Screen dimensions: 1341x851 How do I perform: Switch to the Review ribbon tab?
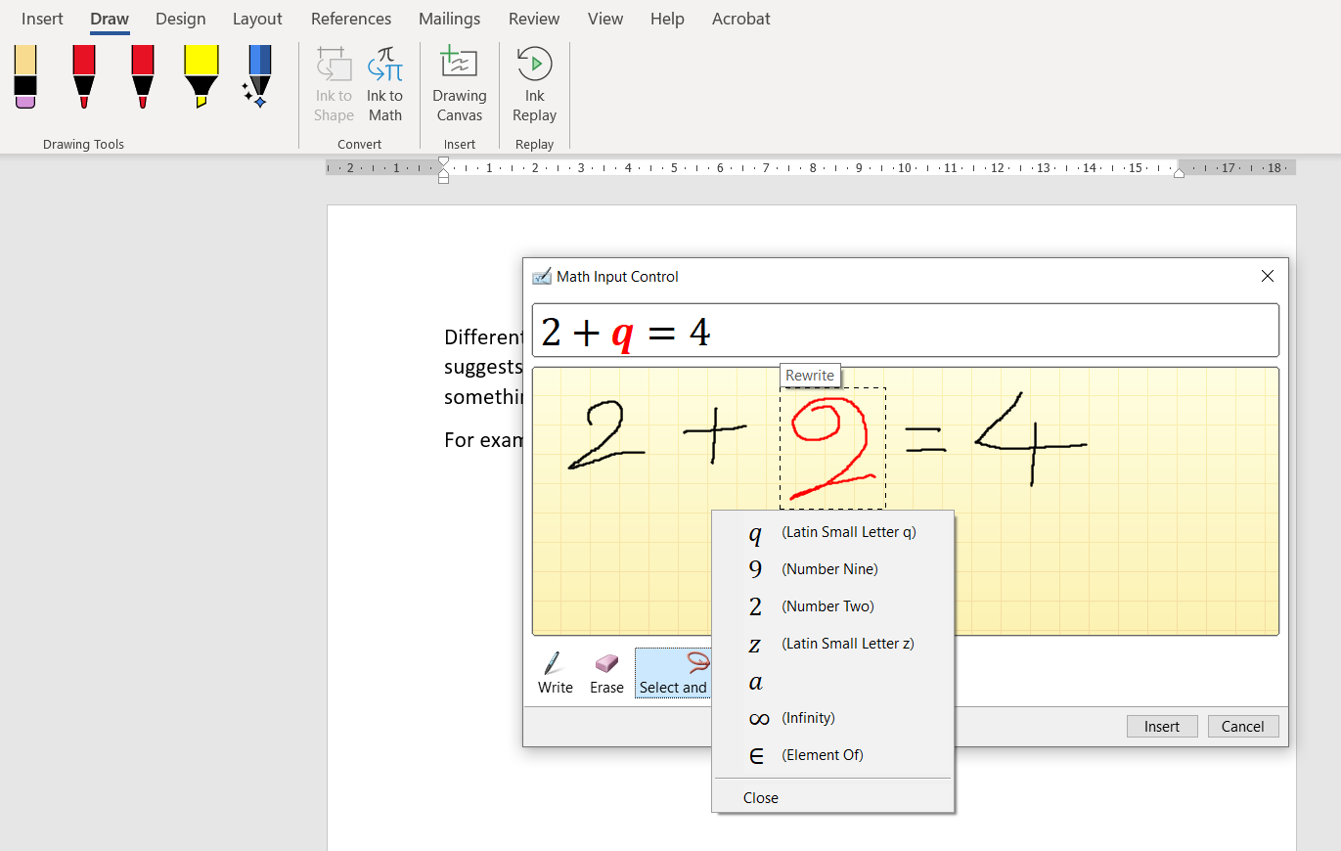click(x=533, y=19)
